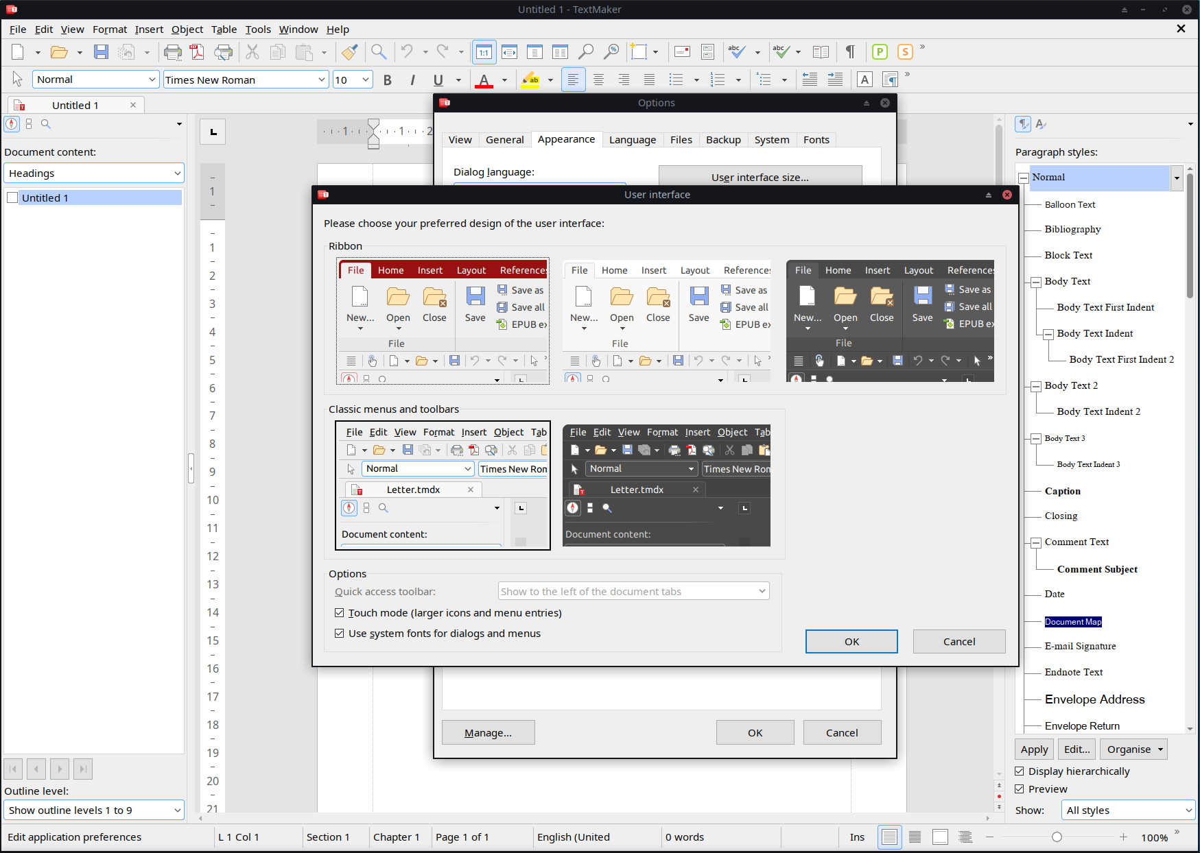The height and width of the screenshot is (853, 1200).
Task: Collapse the Body Text Indent tree node
Action: coord(1048,334)
